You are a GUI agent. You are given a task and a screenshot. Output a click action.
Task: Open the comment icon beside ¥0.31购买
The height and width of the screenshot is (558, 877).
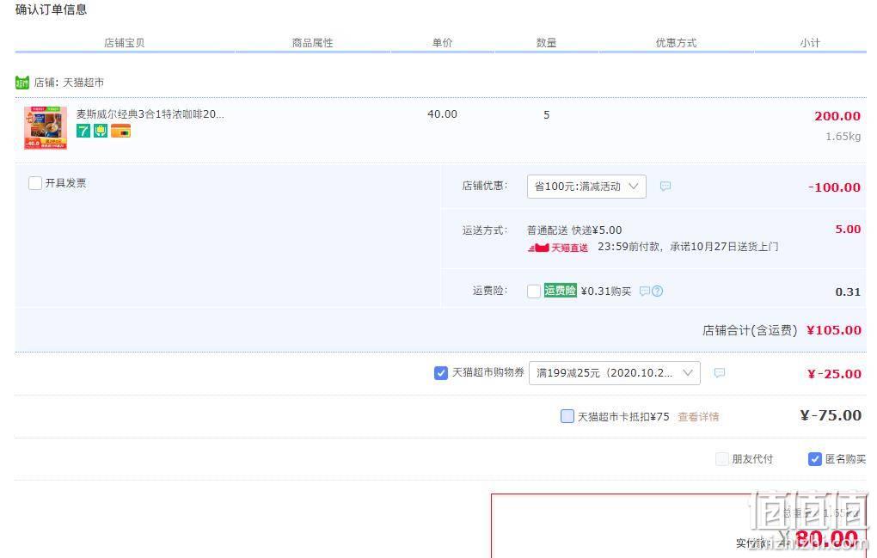[x=645, y=291]
